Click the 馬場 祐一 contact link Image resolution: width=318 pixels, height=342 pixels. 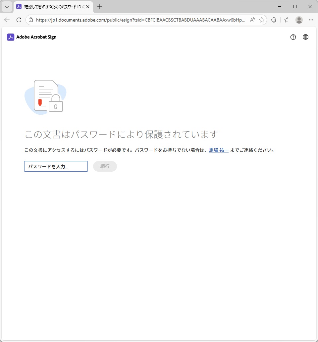point(219,150)
